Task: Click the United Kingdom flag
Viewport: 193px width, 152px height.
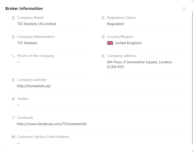Action: point(110,43)
